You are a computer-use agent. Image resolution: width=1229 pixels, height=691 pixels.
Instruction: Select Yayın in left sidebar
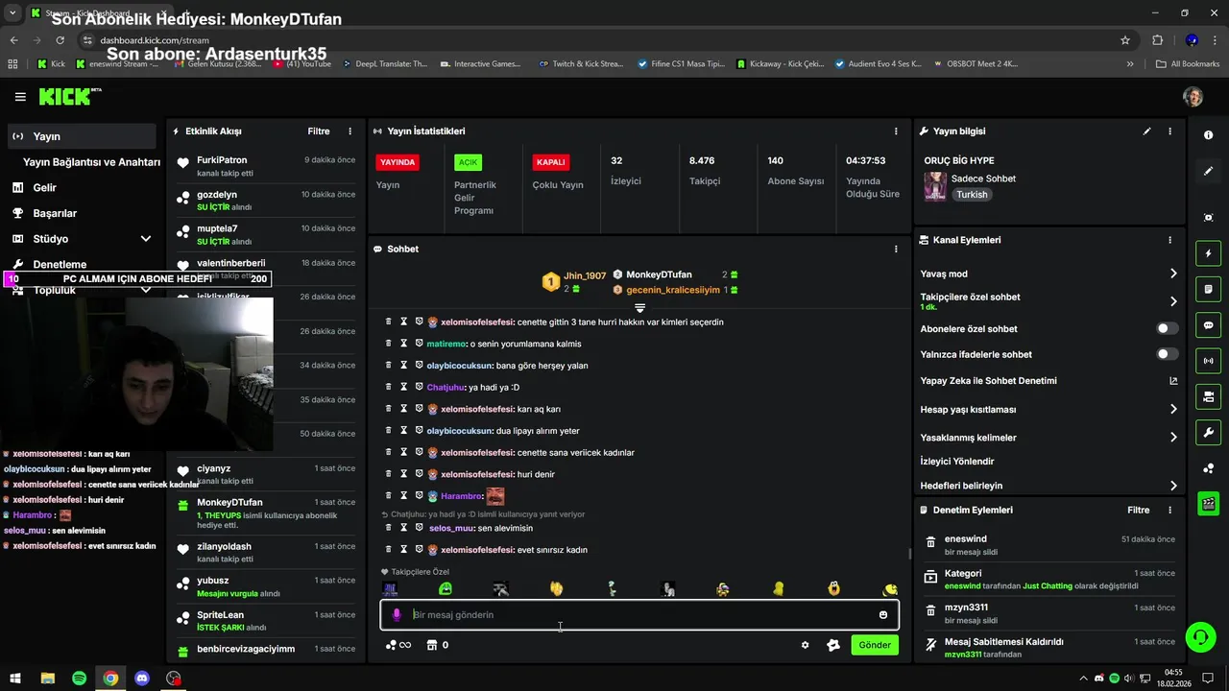82,136
